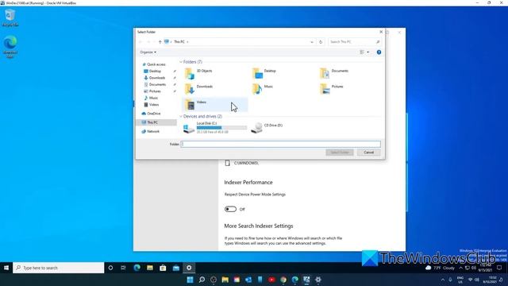This screenshot has height=286, width=508.
Task: Click This PC in the address breadcrumb
Action: coord(179,42)
